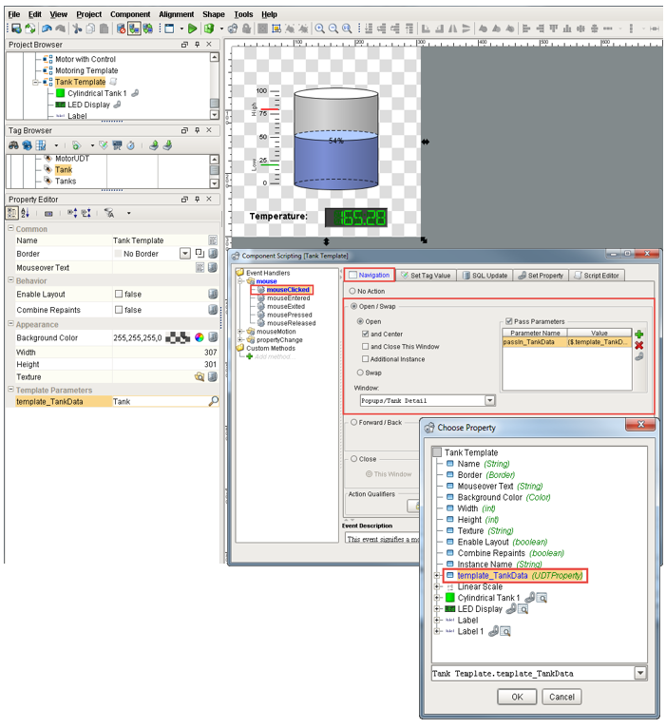This screenshot has height=728, width=666.
Task: Open the Border type dropdown
Action: tap(185, 254)
